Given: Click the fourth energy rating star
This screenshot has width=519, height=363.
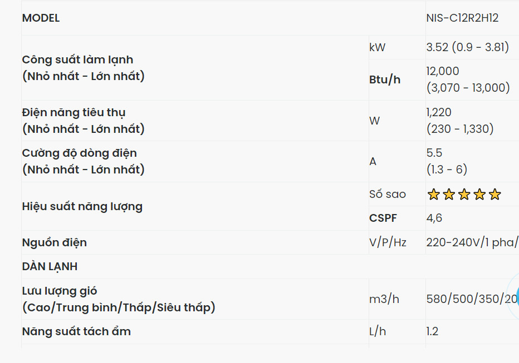Looking at the screenshot, I should click(x=479, y=195).
